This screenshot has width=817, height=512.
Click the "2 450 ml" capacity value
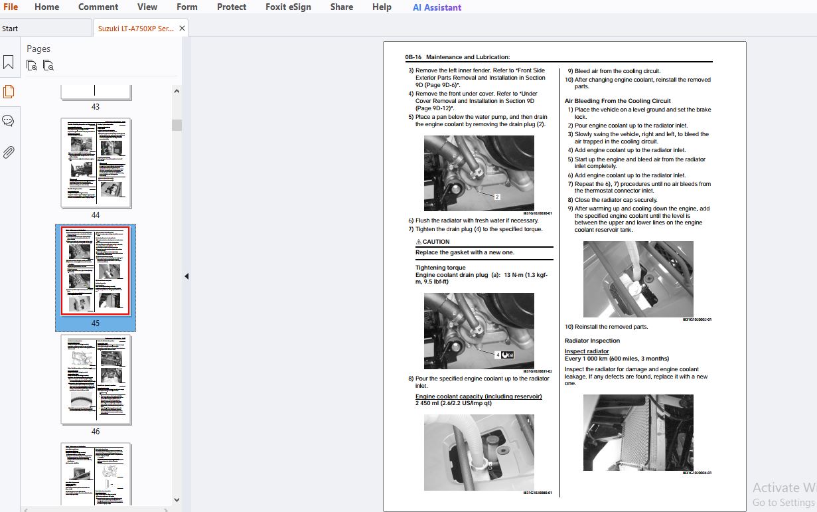click(x=427, y=403)
